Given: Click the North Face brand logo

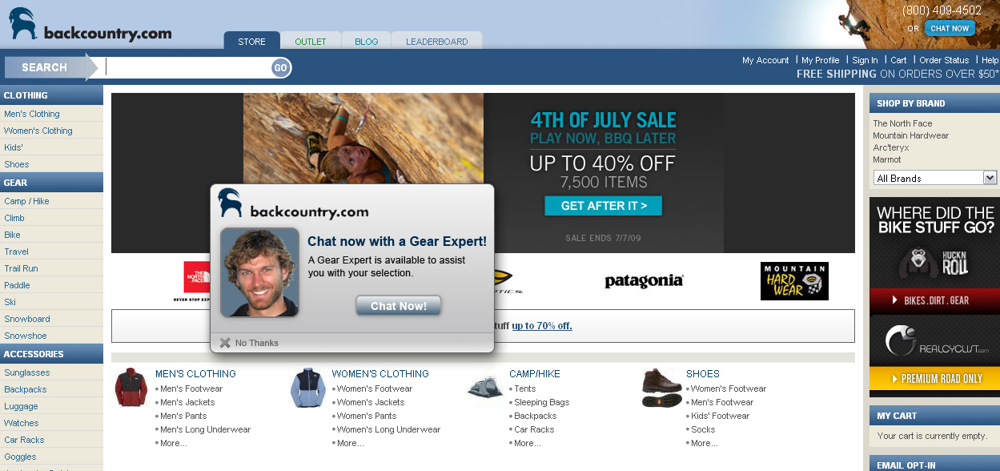Looking at the screenshot, I should pos(196,281).
